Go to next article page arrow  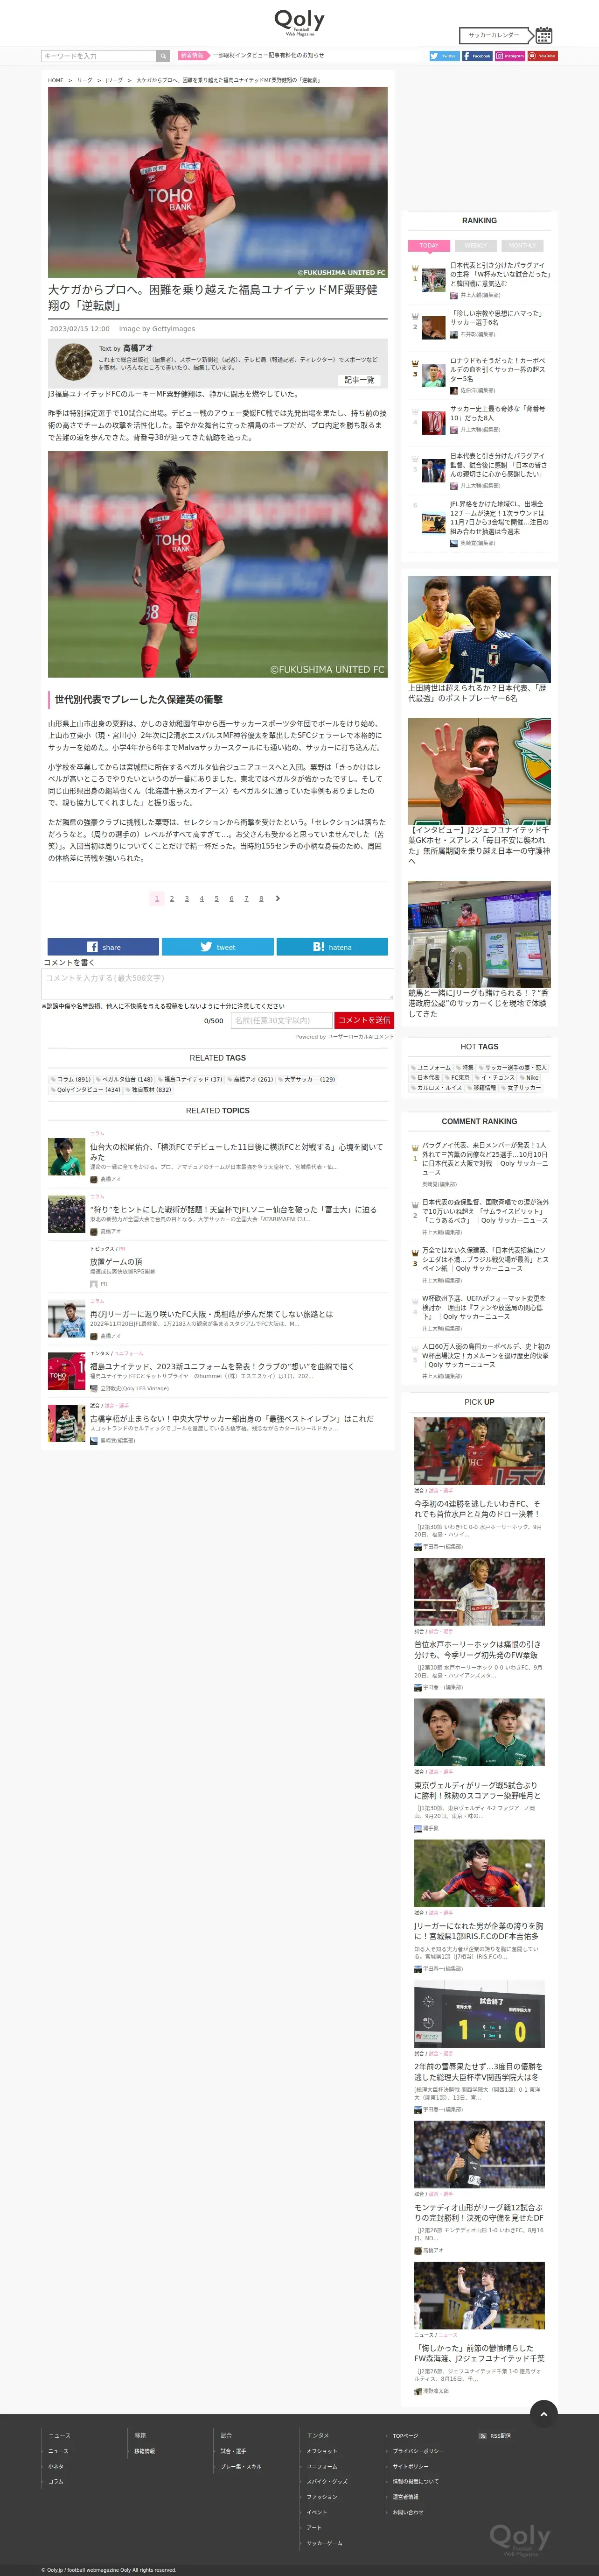278,898
